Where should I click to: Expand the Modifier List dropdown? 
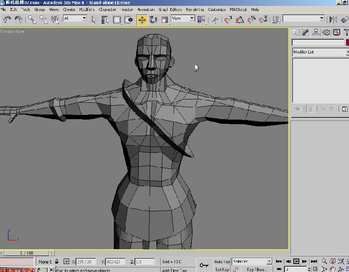[x=320, y=52]
